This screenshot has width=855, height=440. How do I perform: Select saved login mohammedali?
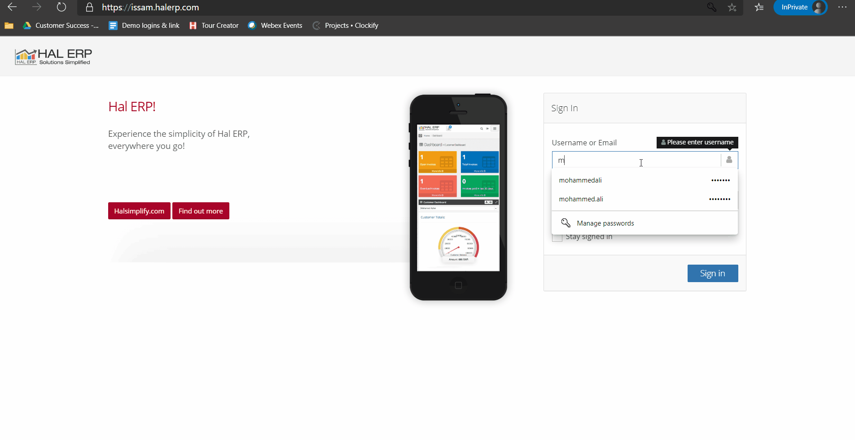(645, 180)
